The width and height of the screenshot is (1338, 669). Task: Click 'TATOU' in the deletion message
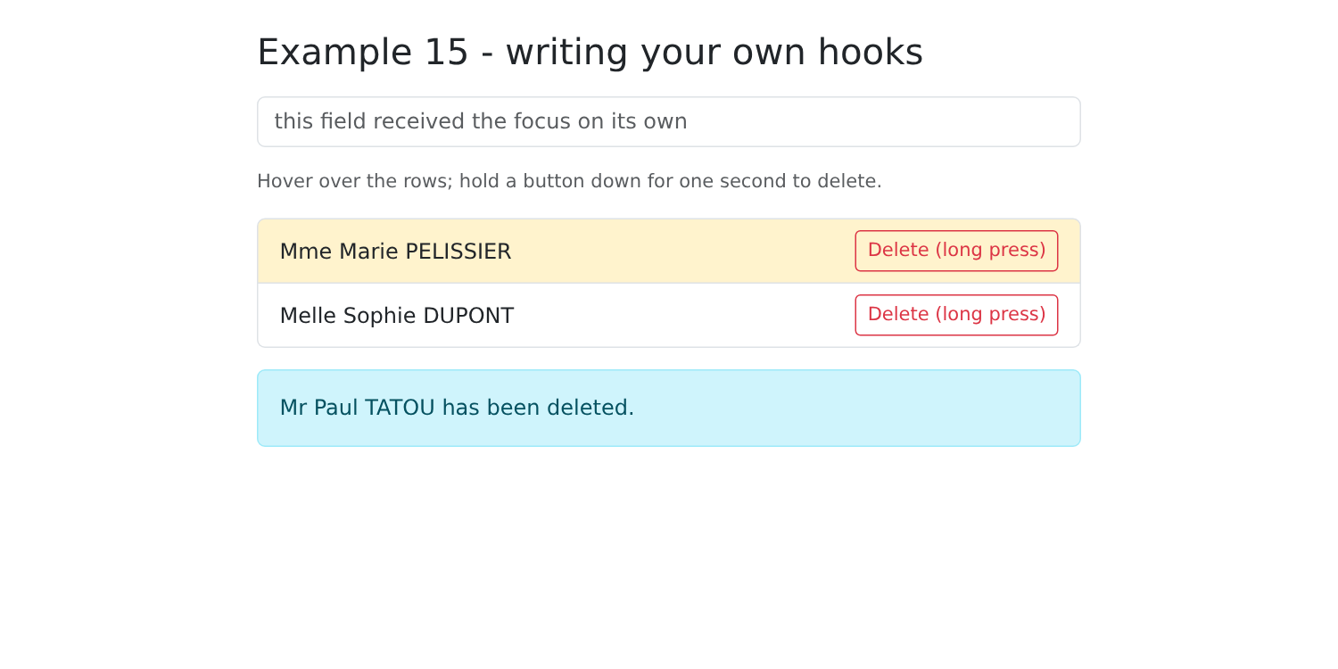(x=400, y=408)
